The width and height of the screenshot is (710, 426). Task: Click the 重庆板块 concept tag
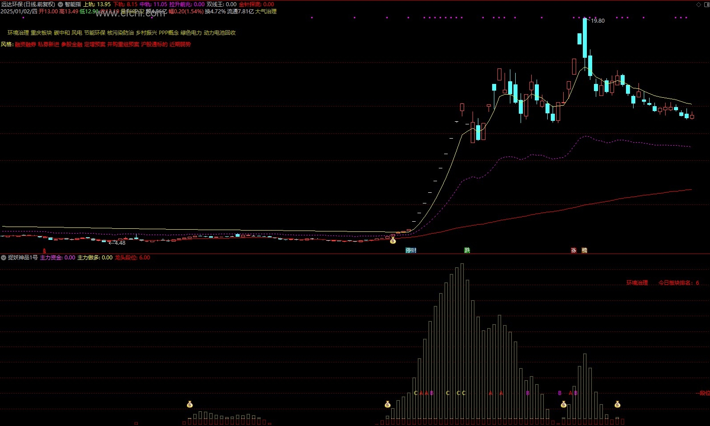41,33
